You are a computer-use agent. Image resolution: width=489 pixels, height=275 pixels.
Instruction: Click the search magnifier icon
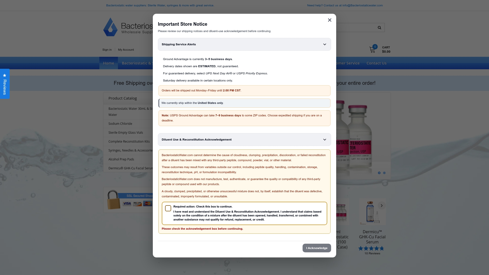click(379, 28)
